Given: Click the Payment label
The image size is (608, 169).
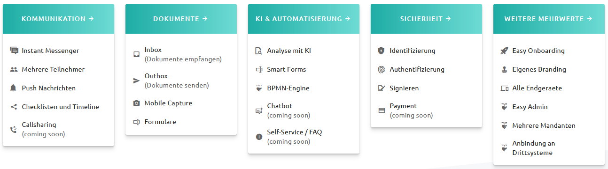Looking at the screenshot, I should coord(403,106).
